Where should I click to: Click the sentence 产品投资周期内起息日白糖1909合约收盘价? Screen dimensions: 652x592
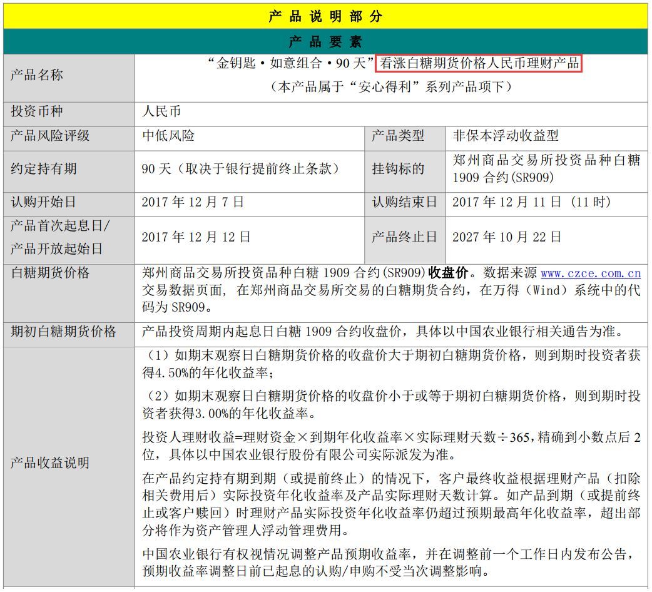pos(272,331)
